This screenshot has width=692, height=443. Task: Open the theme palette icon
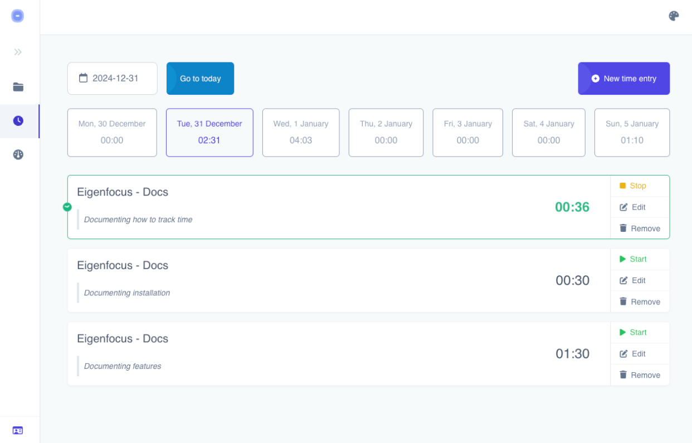[x=674, y=16]
